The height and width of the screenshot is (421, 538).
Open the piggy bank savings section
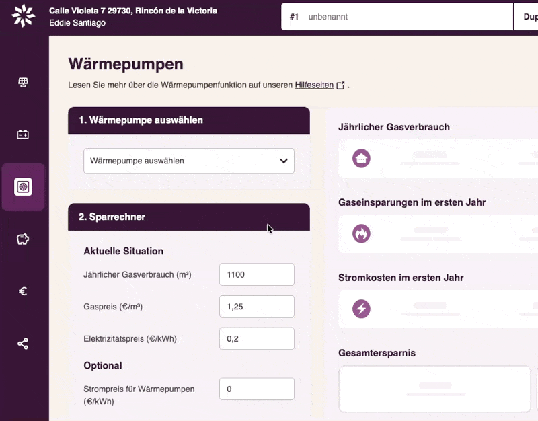pos(24,239)
